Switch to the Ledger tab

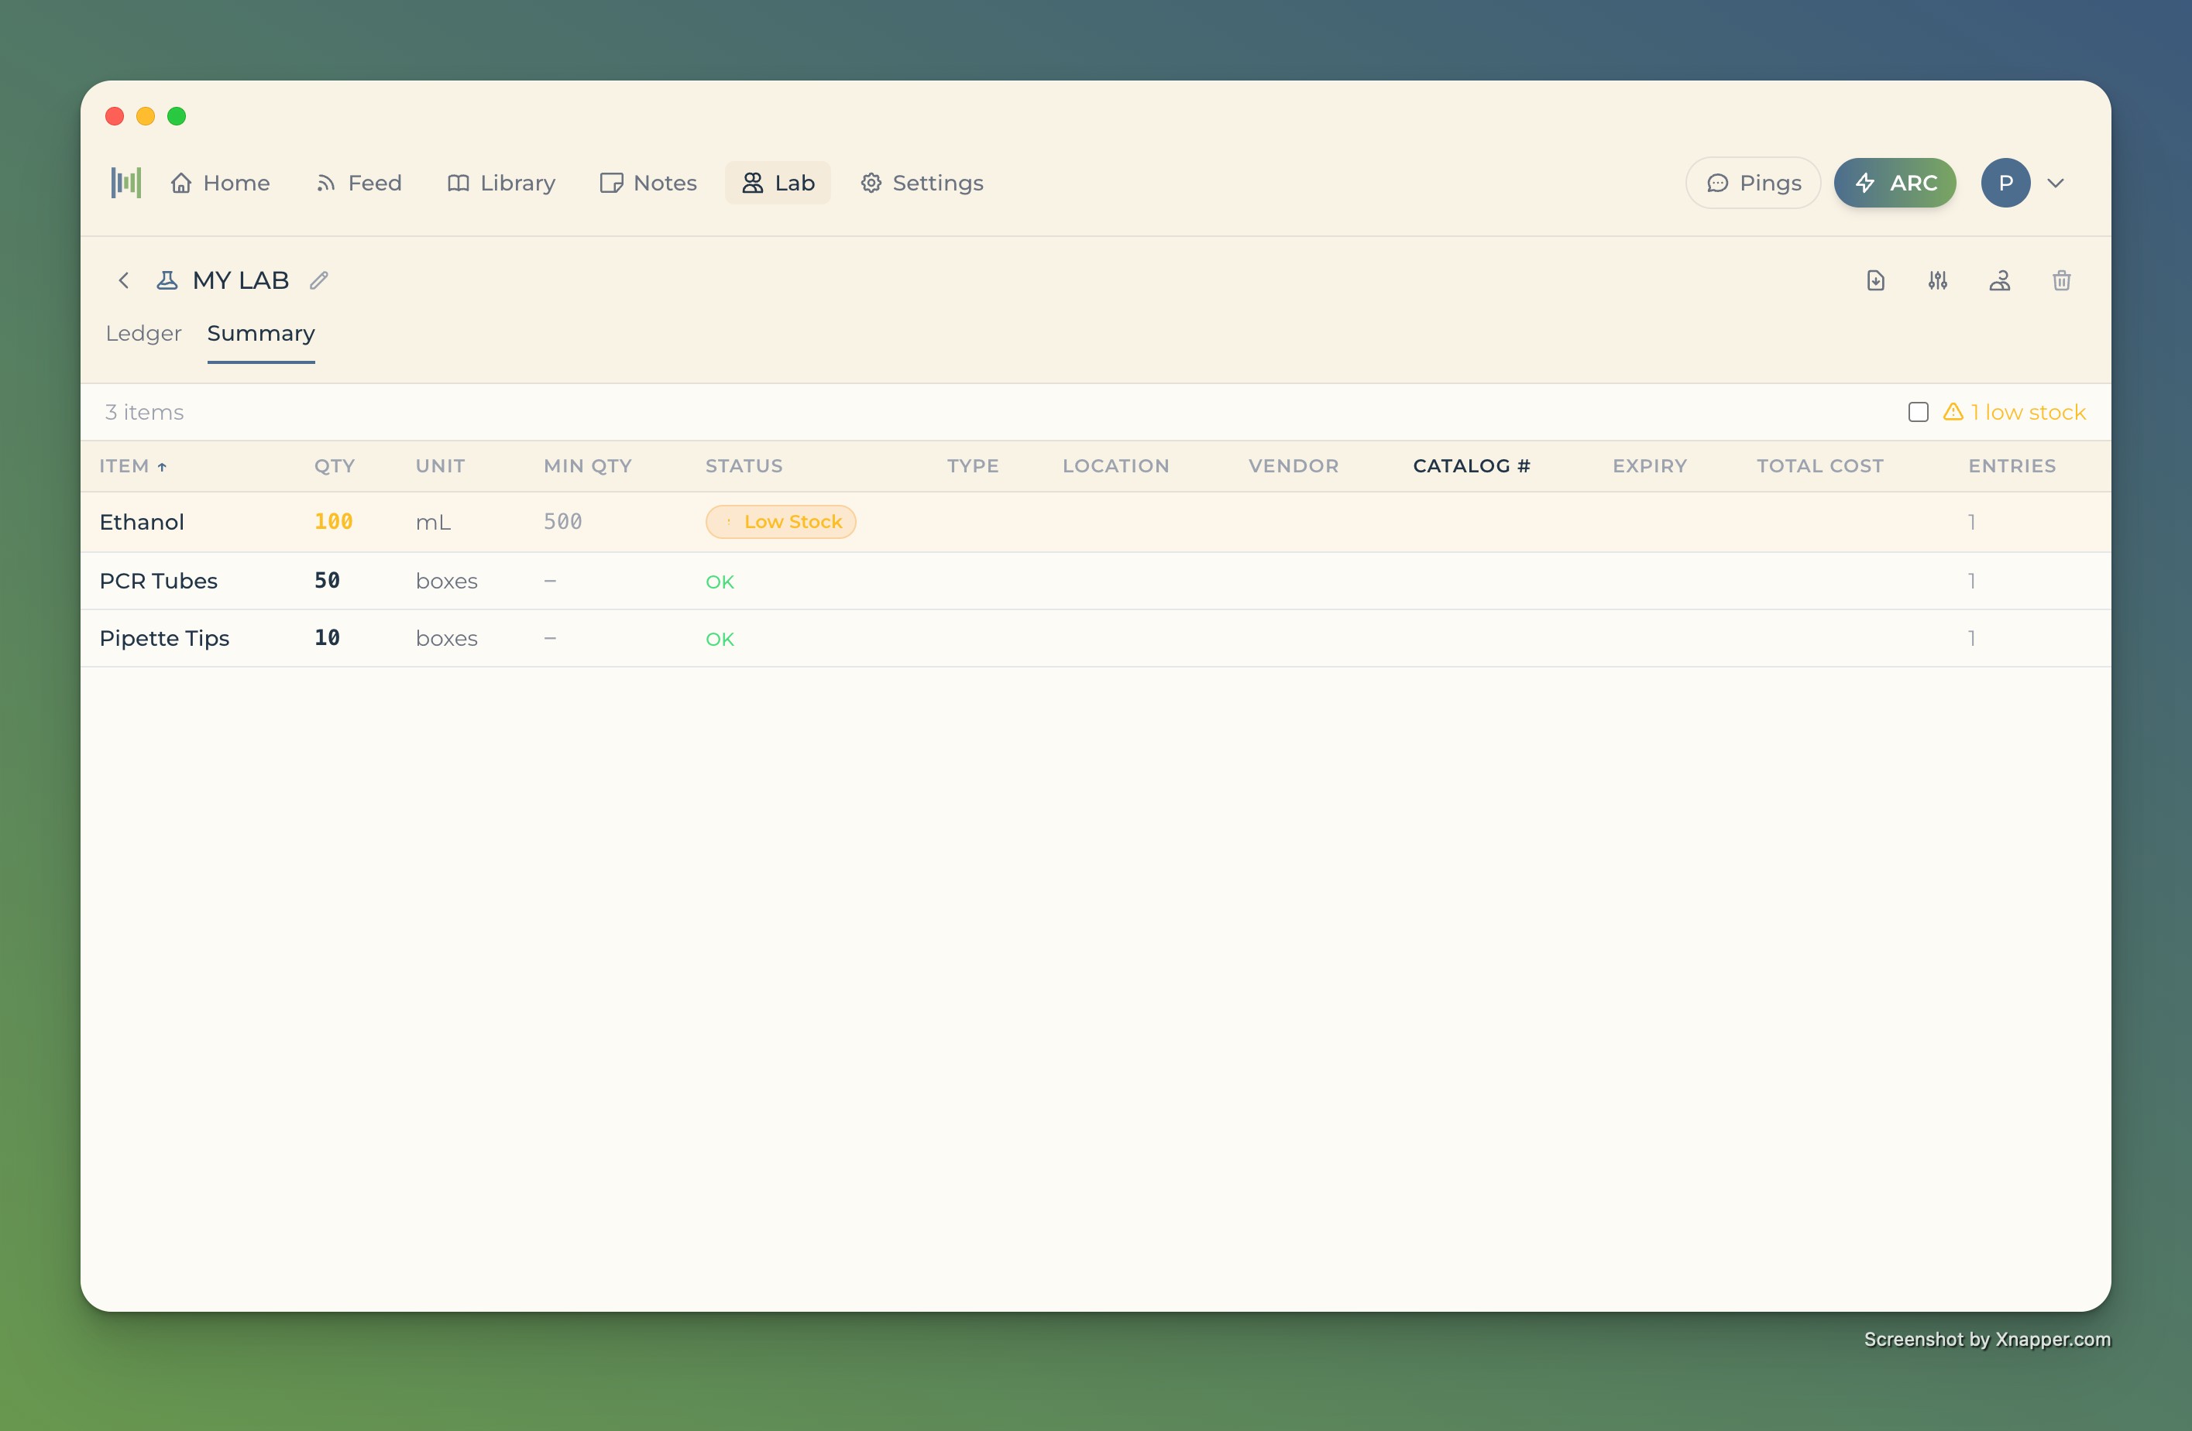143,333
